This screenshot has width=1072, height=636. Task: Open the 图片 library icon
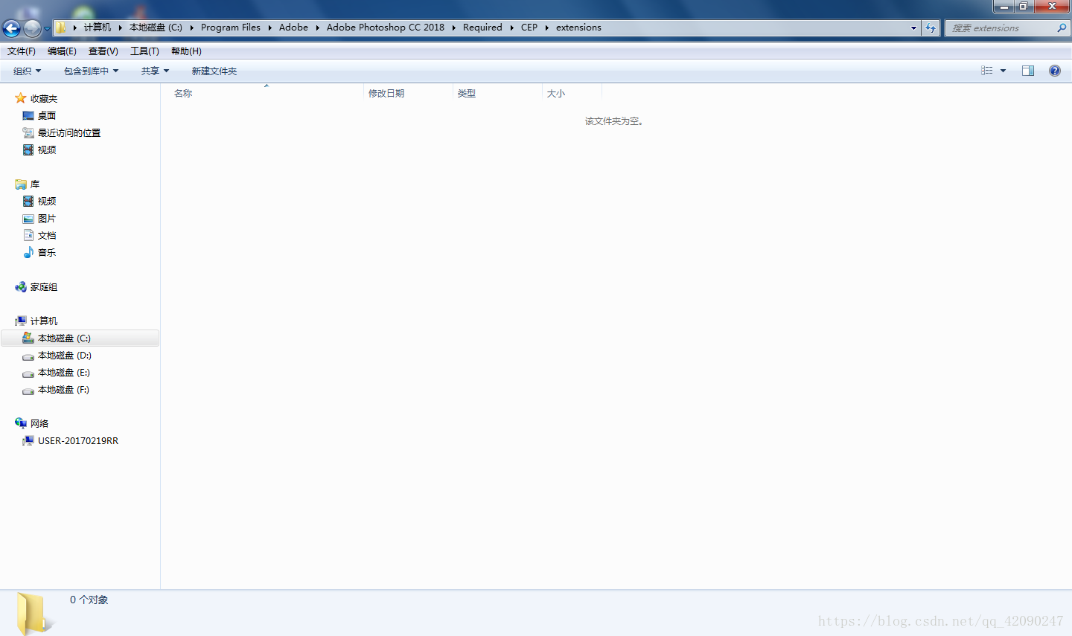28,218
